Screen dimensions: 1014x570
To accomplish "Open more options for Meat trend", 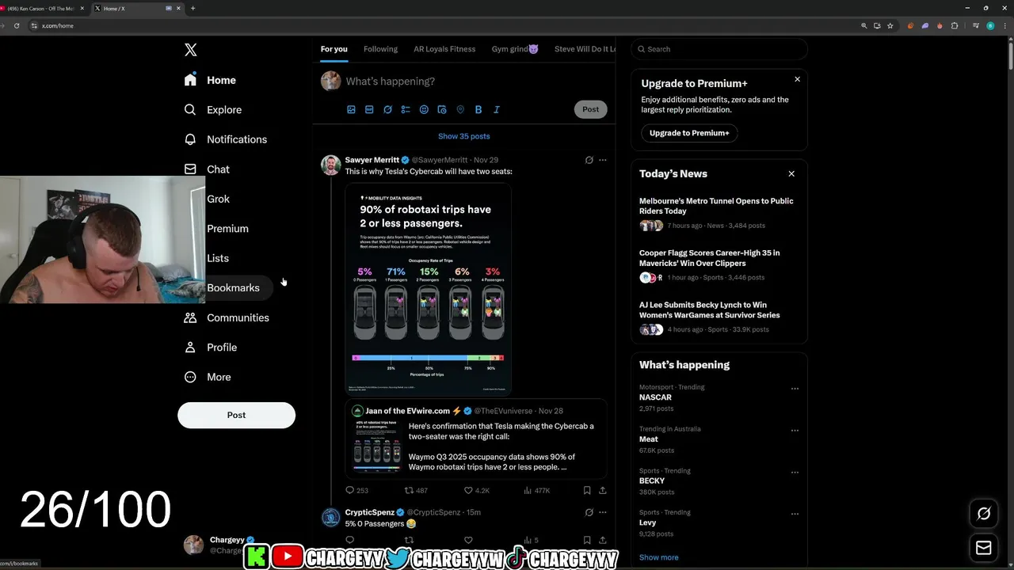I will click(x=795, y=431).
